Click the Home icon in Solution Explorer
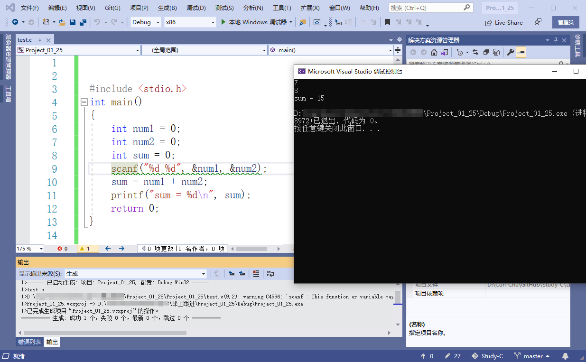Screen dimensions: 586x362 point(434,52)
